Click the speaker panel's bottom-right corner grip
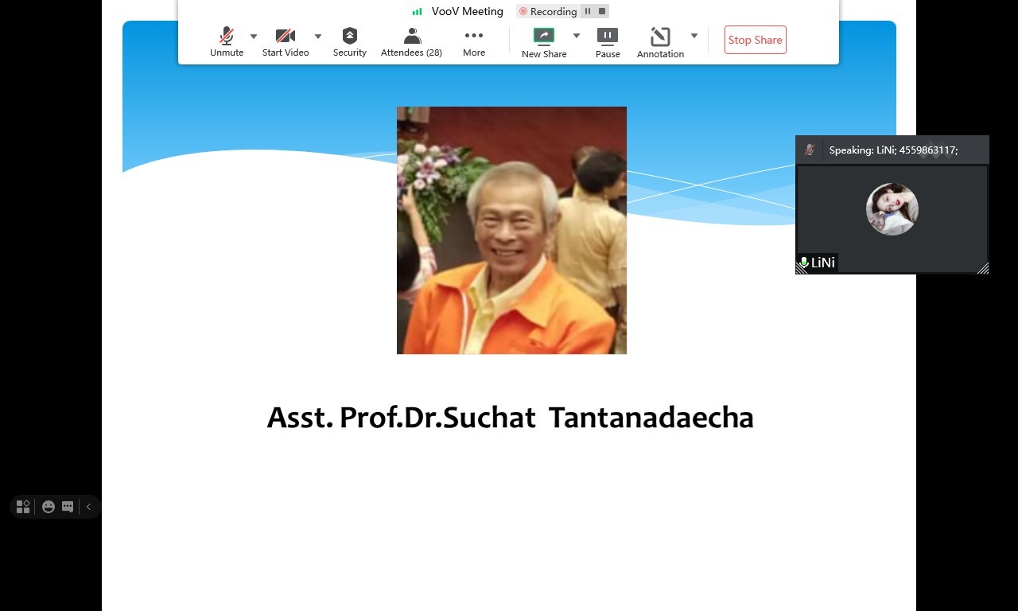Screen dimensions: 1018x611 [983, 268]
